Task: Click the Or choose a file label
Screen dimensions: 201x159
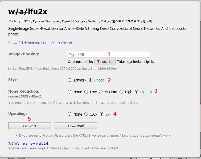Action: (x=80, y=62)
